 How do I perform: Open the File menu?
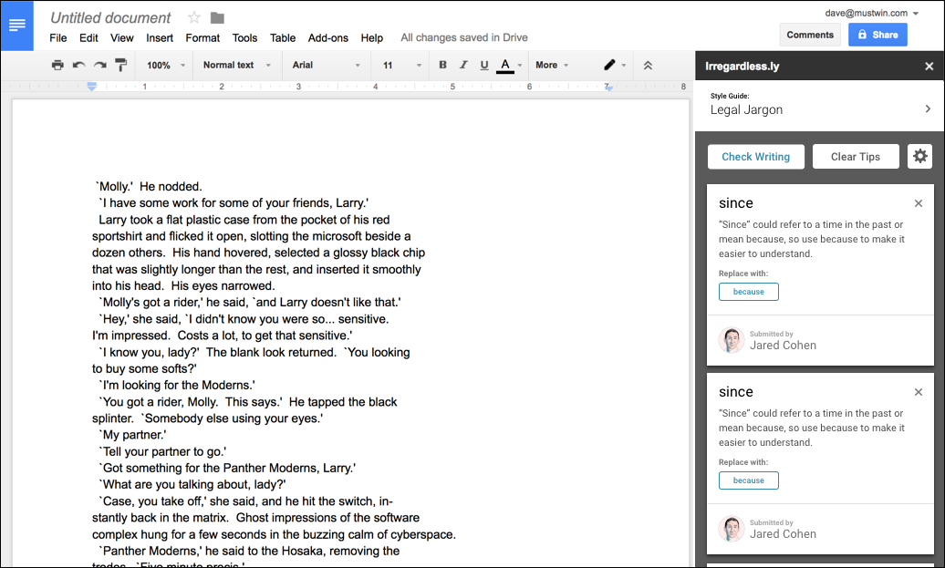[x=57, y=38]
